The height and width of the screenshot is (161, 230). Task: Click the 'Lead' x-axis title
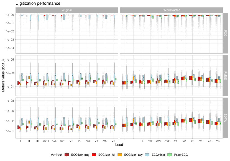119,145
